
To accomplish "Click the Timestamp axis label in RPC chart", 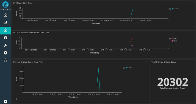I will tap(95, 23).
